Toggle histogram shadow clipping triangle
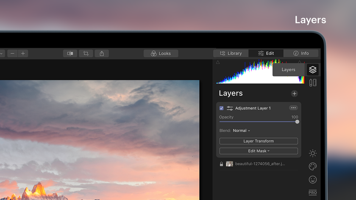 [218, 62]
